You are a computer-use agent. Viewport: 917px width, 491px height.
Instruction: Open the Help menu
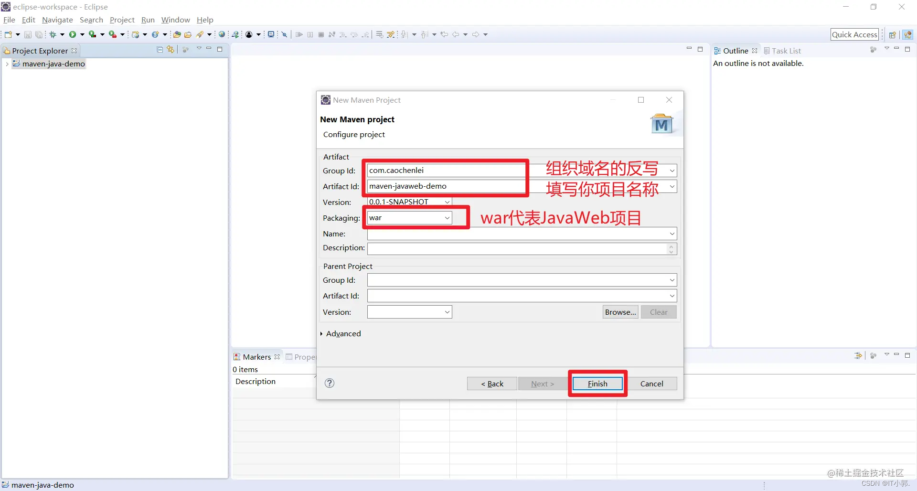coord(205,20)
